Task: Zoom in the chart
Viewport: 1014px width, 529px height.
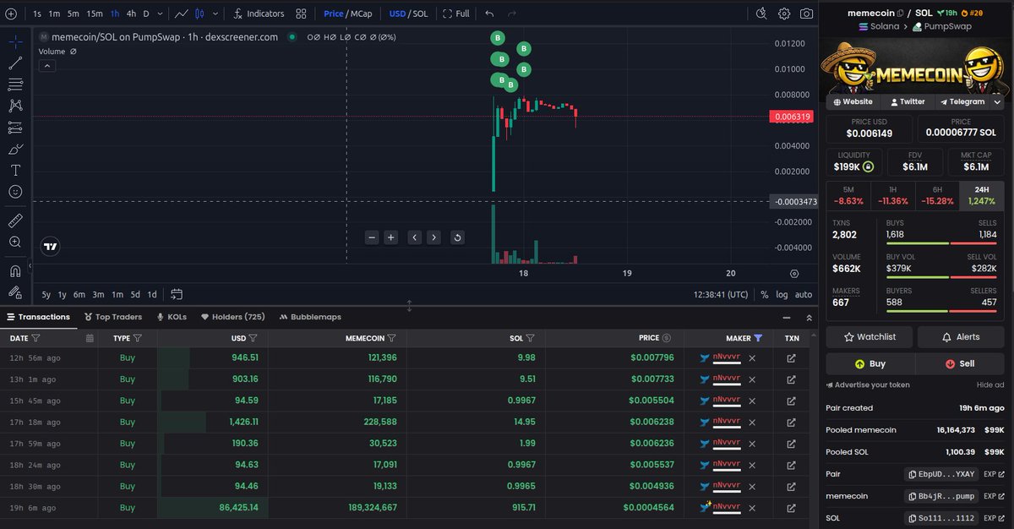Action: coord(391,237)
